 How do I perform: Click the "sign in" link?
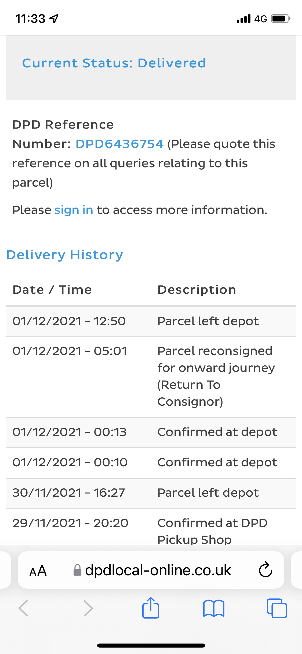[74, 210]
